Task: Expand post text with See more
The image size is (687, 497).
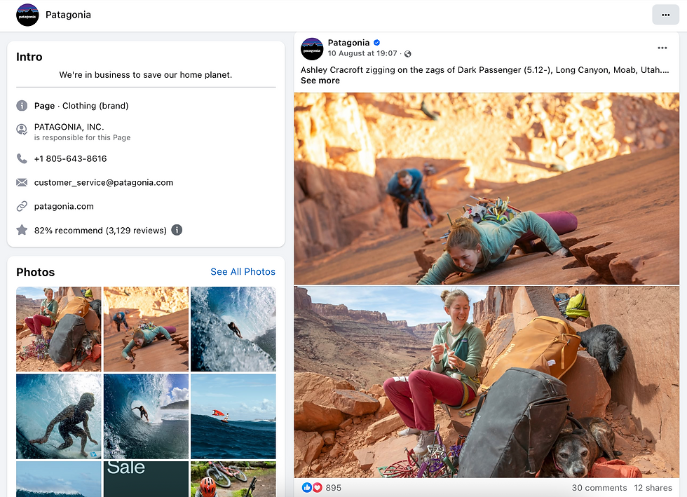Action: pos(320,81)
